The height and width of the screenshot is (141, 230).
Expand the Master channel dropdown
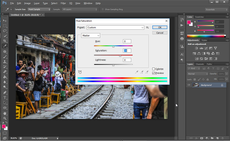click(x=91, y=36)
